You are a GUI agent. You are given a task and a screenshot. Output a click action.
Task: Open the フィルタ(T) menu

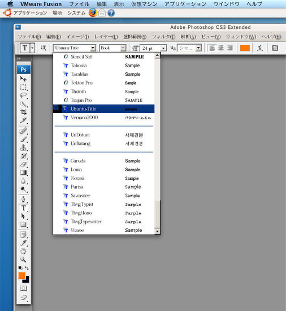[x=163, y=37]
